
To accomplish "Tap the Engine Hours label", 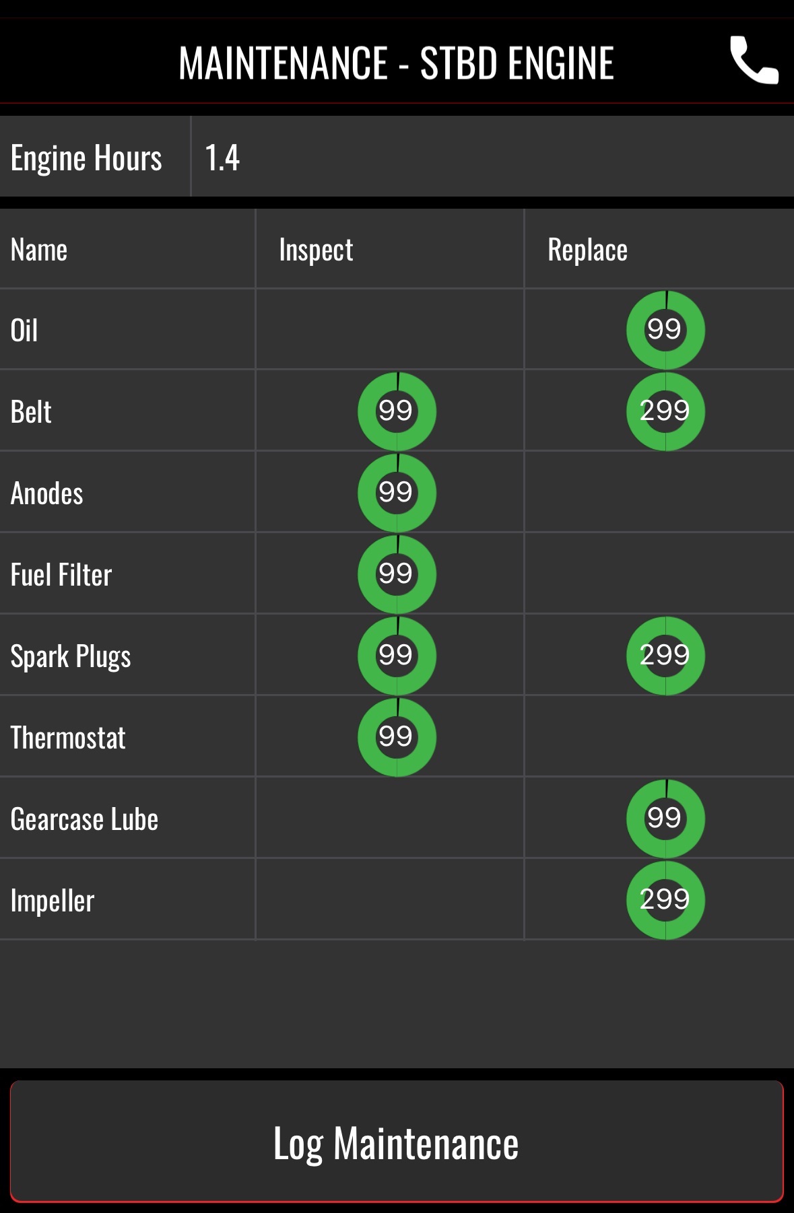I will (86, 159).
